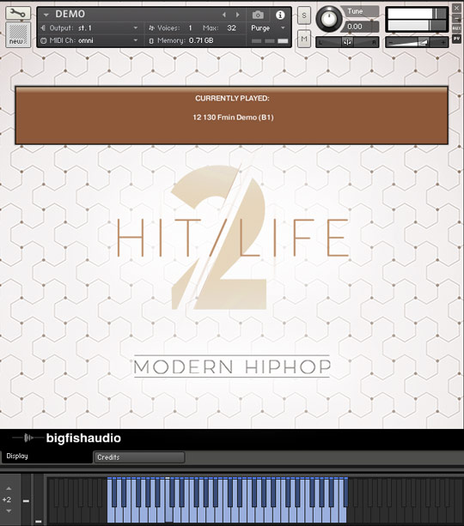Click the output level meter

417,20
